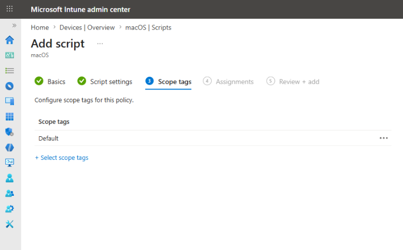
Task: Jump to the Assignments step tab
Action: [228, 82]
